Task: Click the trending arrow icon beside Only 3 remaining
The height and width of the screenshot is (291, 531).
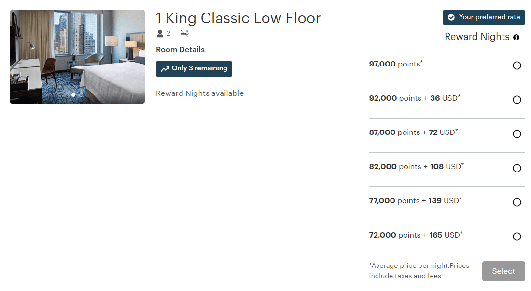Action: coord(165,68)
